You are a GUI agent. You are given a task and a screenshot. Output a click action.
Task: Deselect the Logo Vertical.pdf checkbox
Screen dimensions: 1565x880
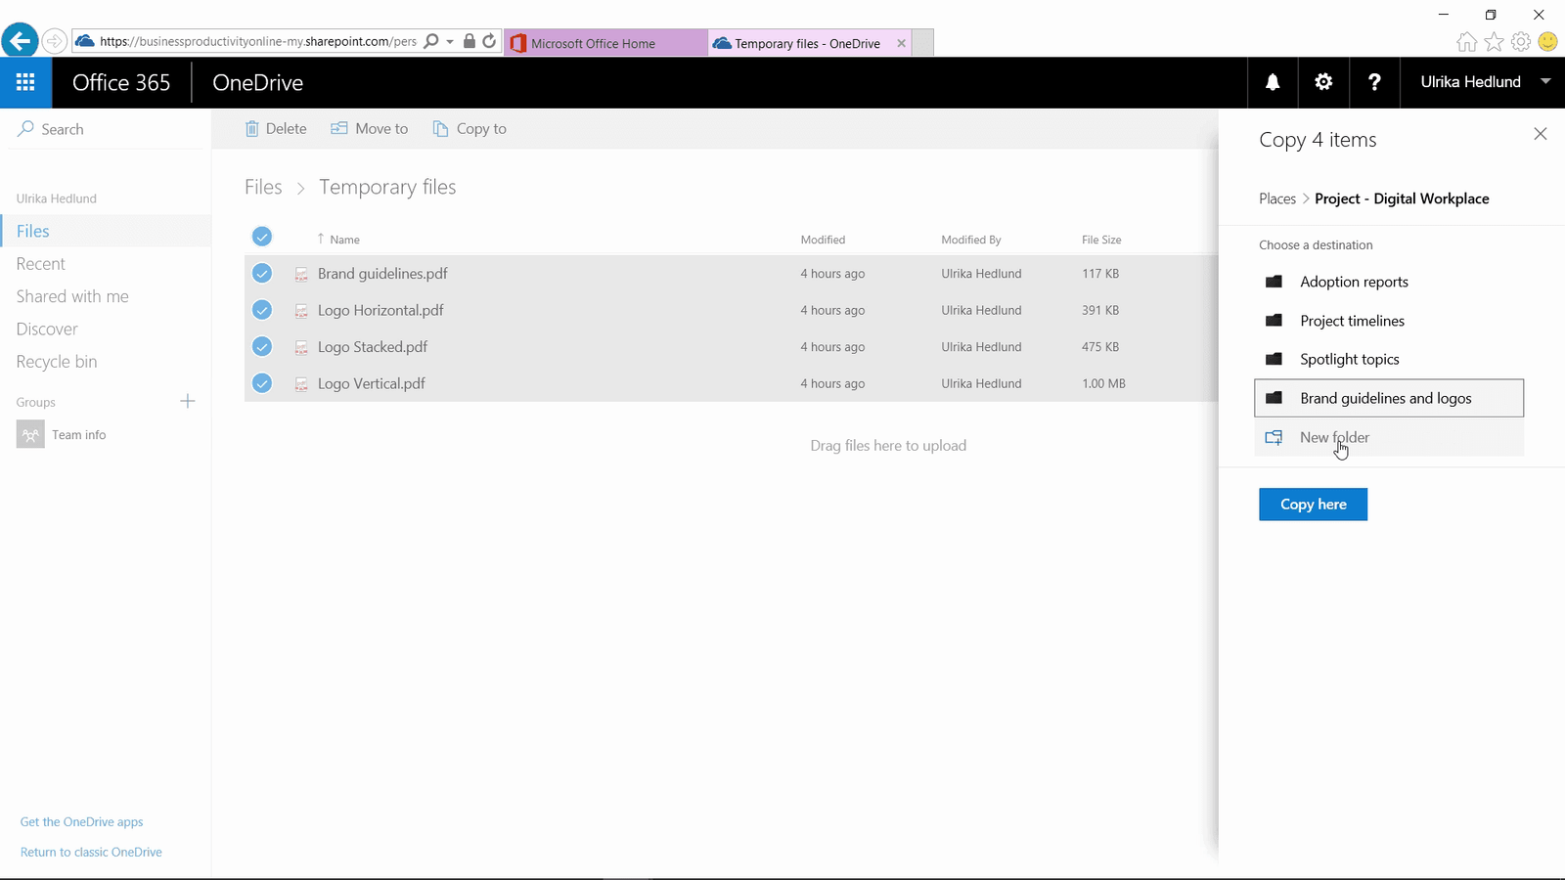[261, 383]
